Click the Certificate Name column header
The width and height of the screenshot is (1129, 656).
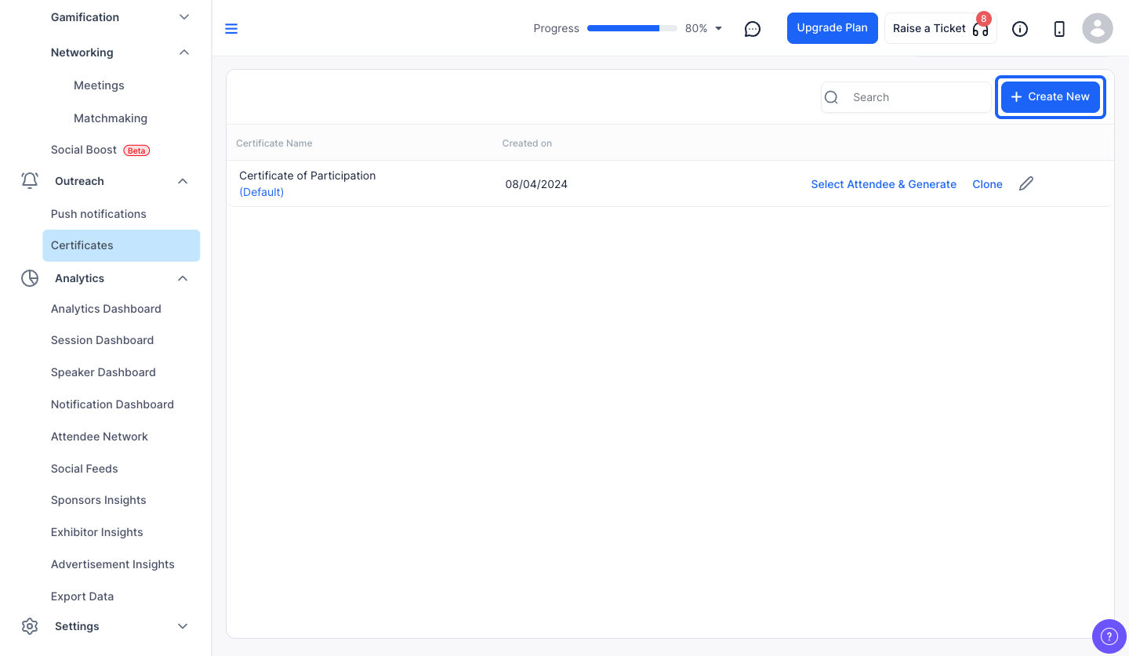(x=274, y=143)
